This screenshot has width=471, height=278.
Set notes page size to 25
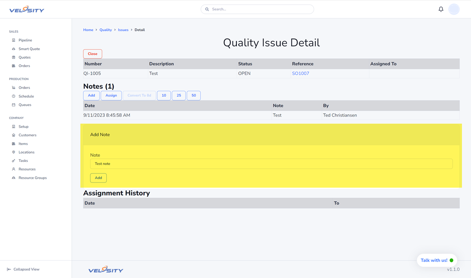(x=178, y=95)
